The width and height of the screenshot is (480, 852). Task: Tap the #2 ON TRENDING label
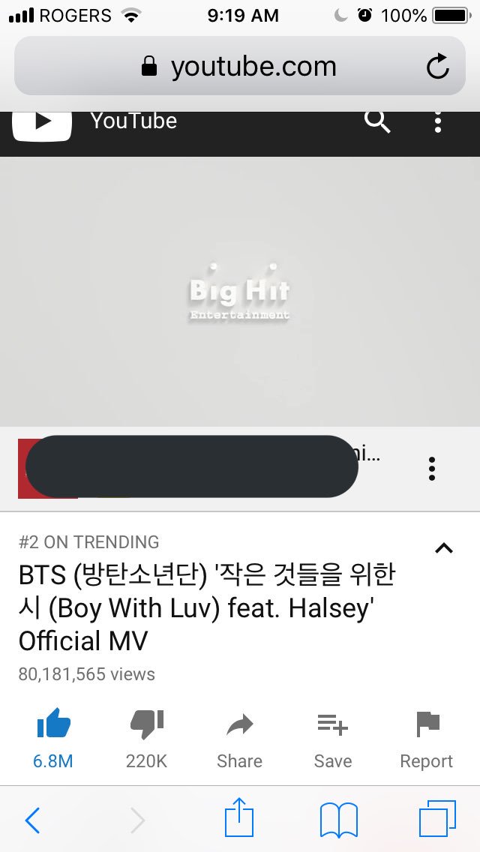[88, 541]
